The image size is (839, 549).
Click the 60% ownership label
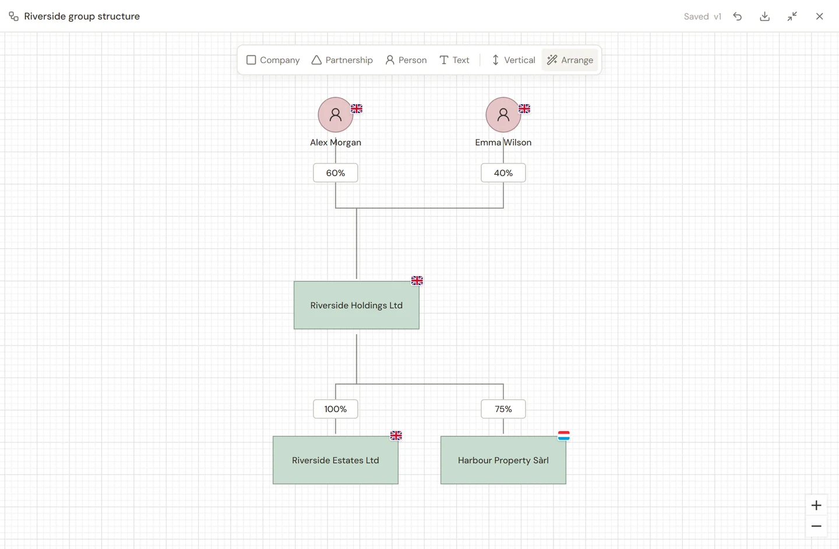click(336, 173)
